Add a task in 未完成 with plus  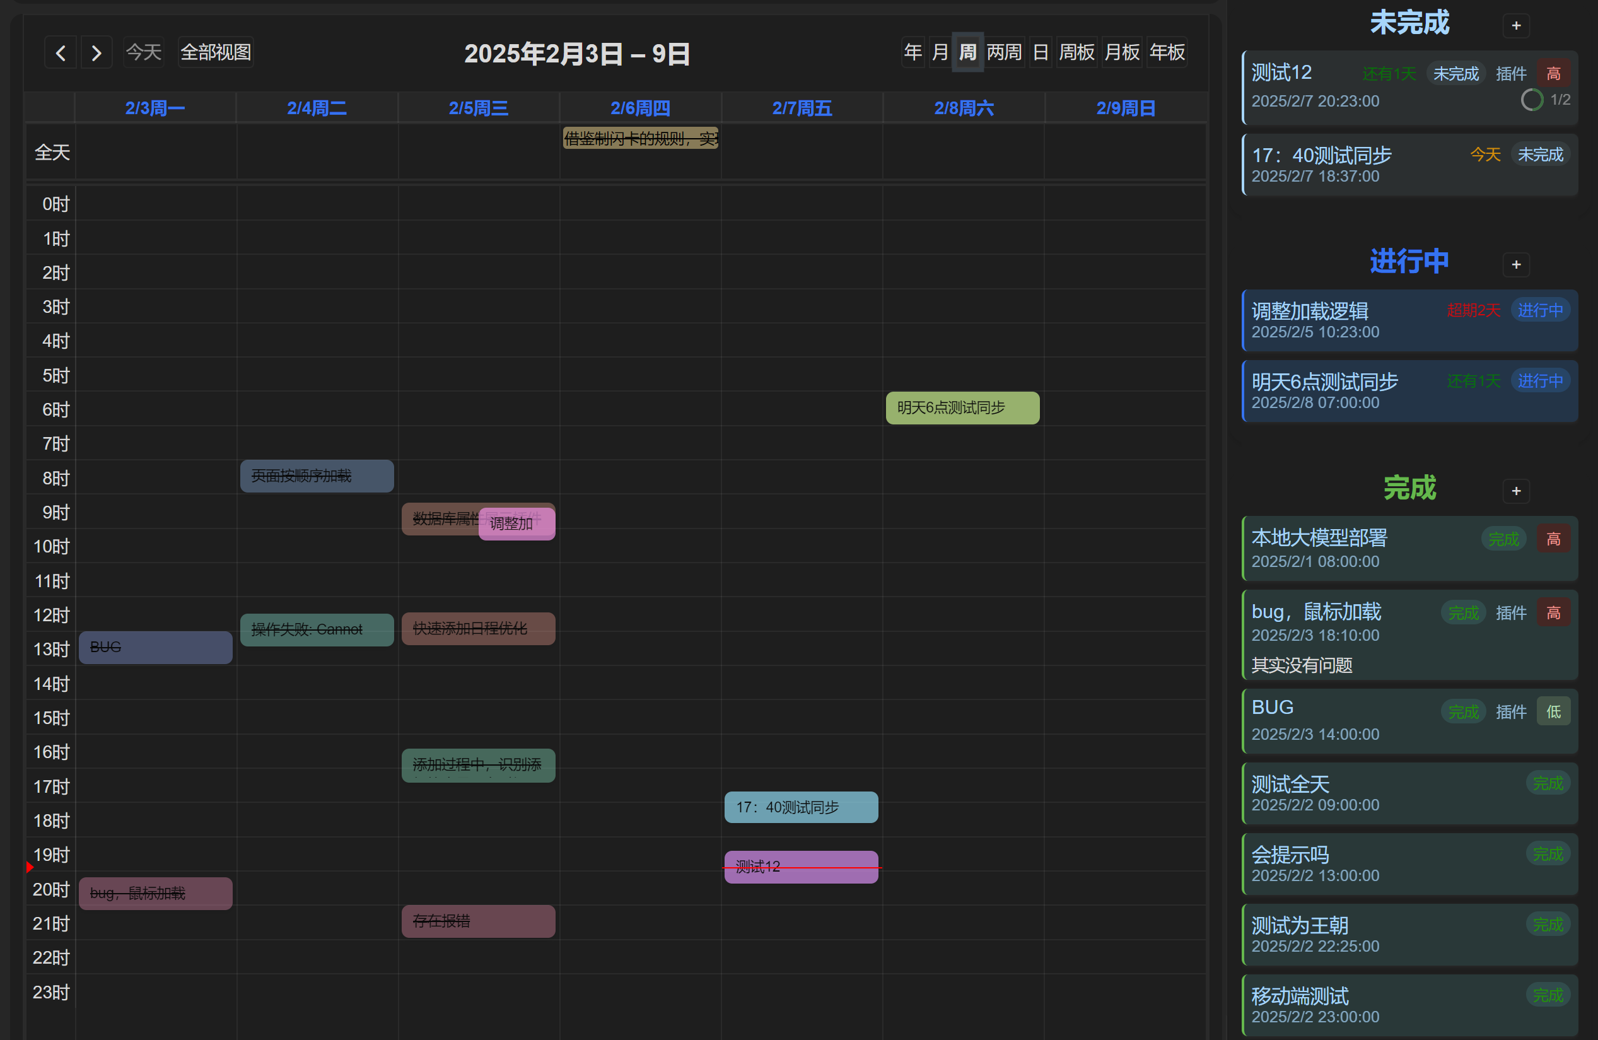pyautogui.click(x=1515, y=25)
